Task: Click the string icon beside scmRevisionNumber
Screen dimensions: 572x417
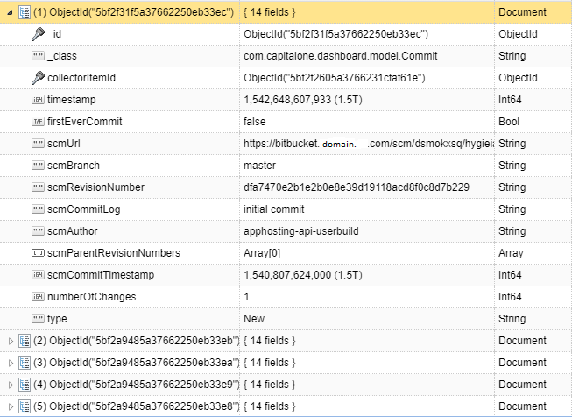Action: (38, 187)
